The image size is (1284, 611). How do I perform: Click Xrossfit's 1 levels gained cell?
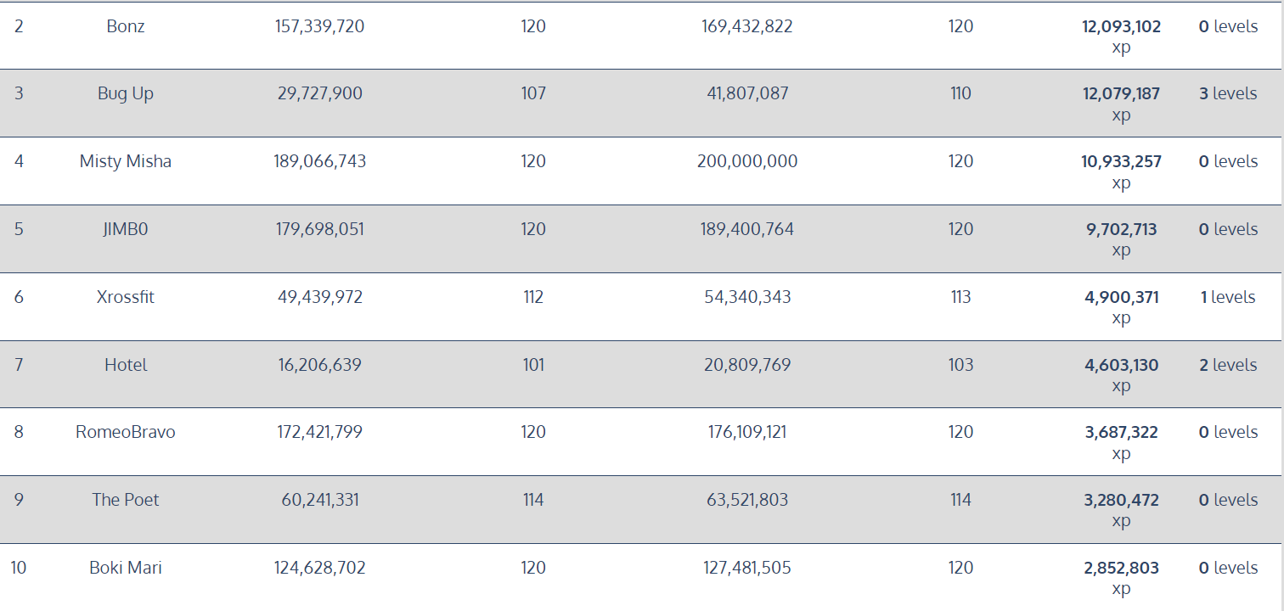coord(1228,297)
